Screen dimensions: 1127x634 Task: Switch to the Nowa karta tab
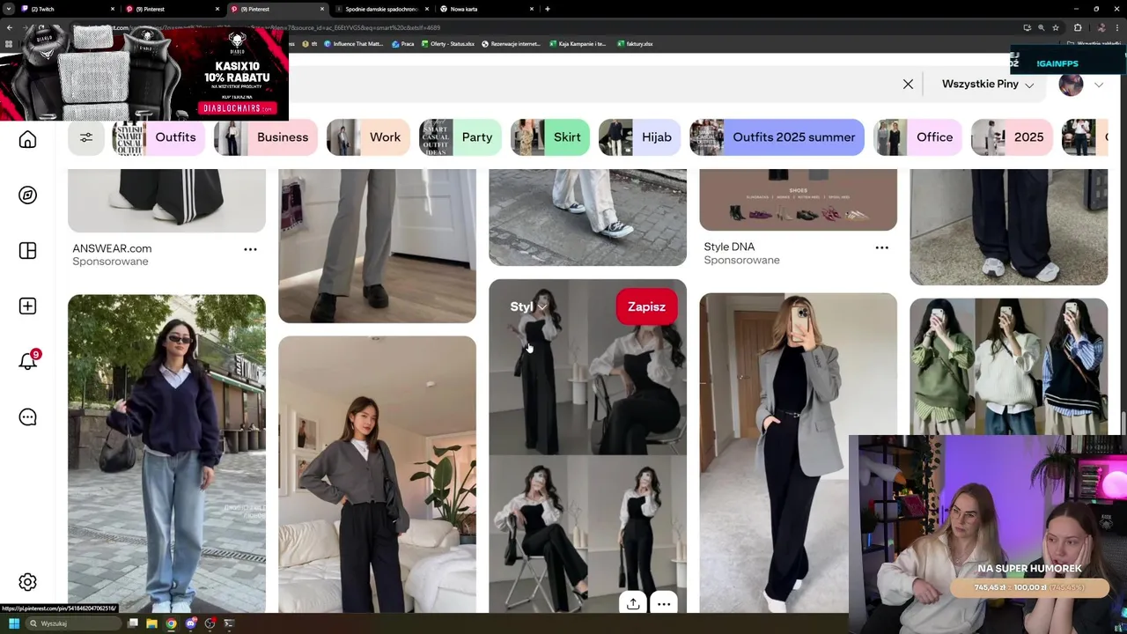487,9
